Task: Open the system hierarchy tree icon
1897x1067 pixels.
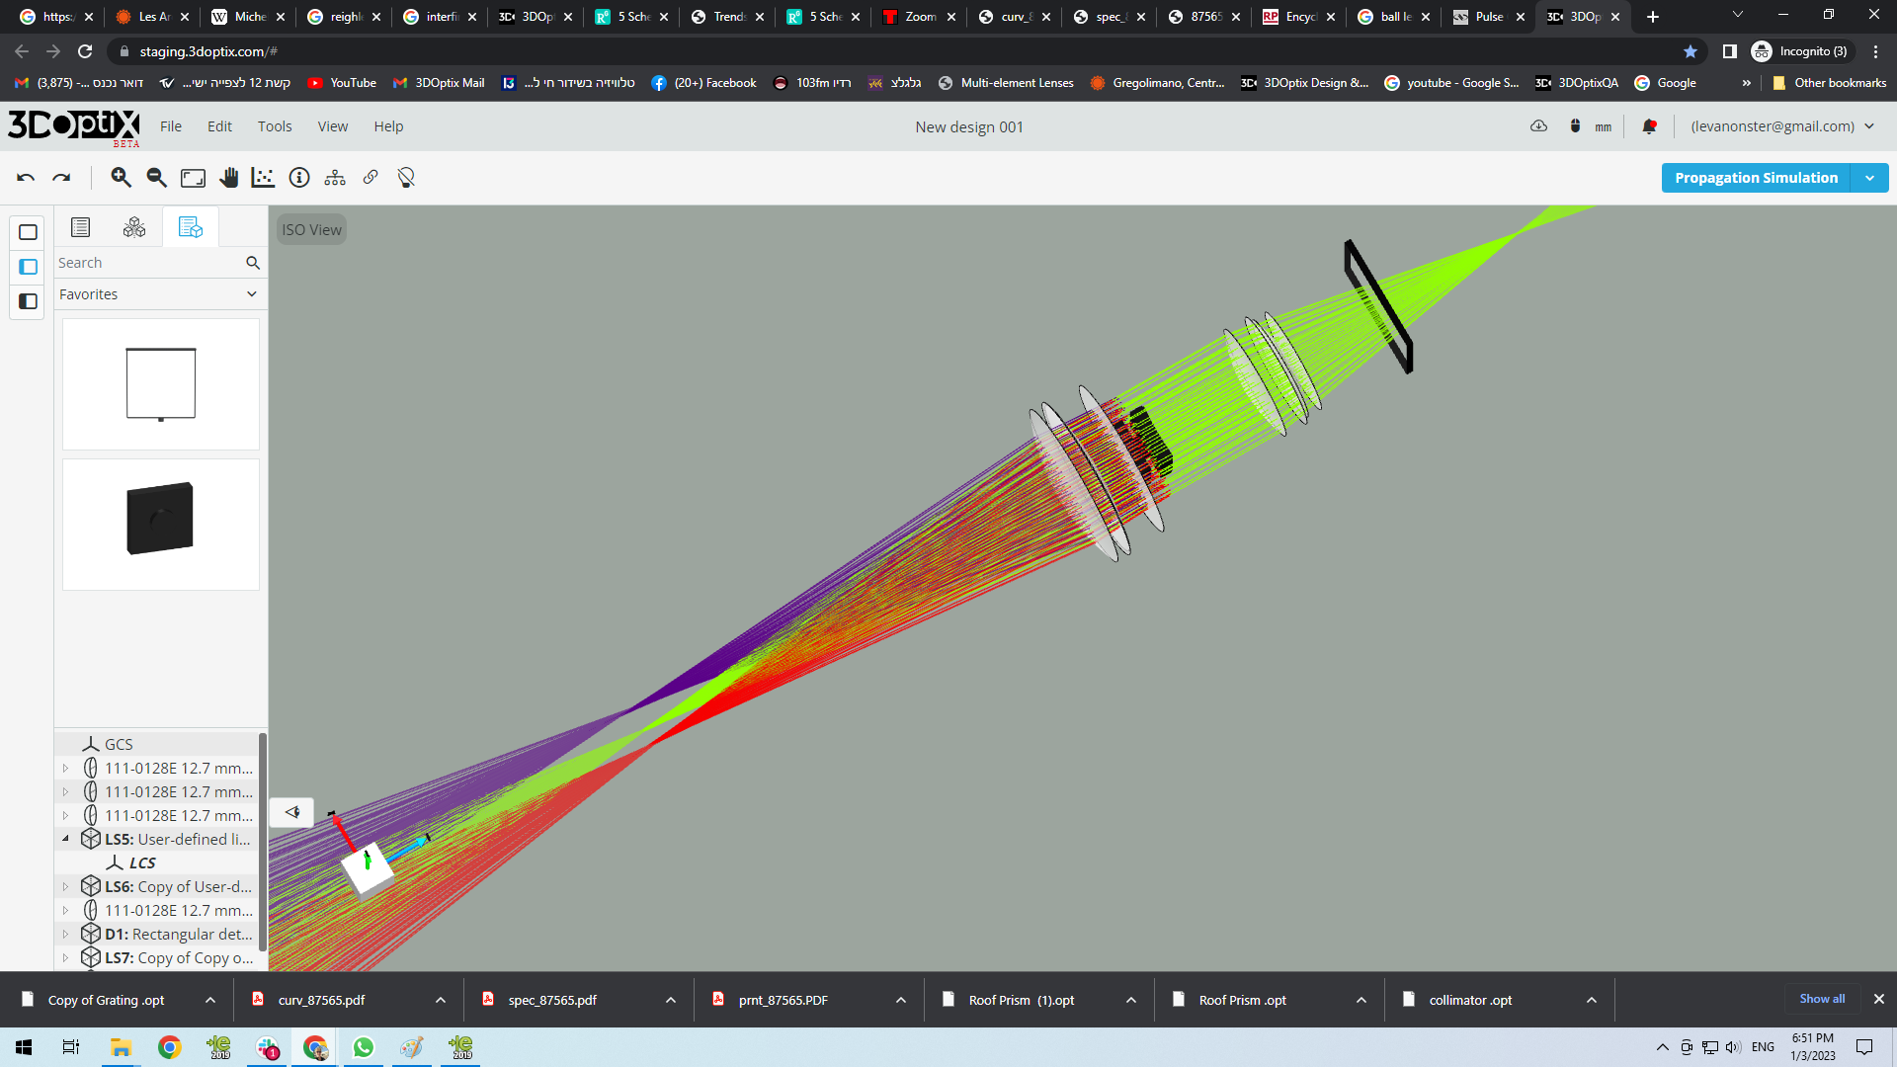Action: 335,177
